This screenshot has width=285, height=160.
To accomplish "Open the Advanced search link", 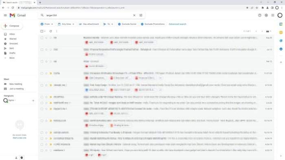I will pyautogui.click(x=178, y=24).
